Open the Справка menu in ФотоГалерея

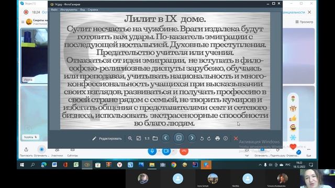(93, 9)
